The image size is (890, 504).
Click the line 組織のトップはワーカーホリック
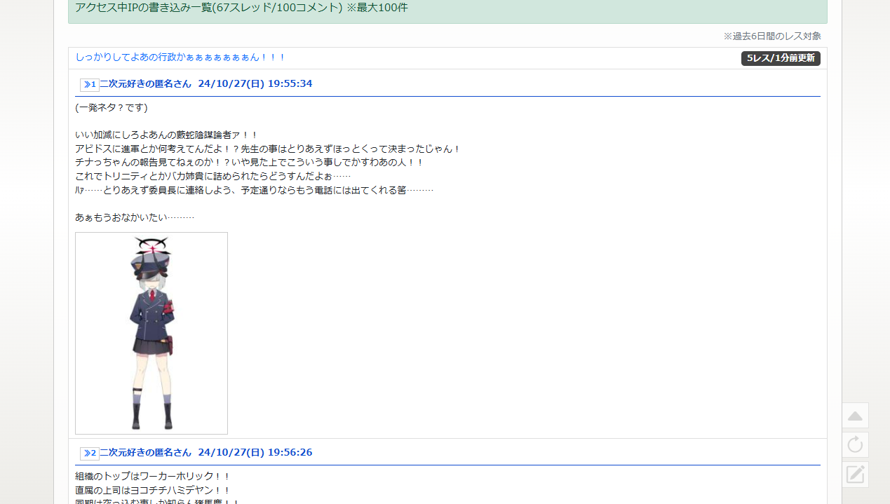(x=153, y=476)
